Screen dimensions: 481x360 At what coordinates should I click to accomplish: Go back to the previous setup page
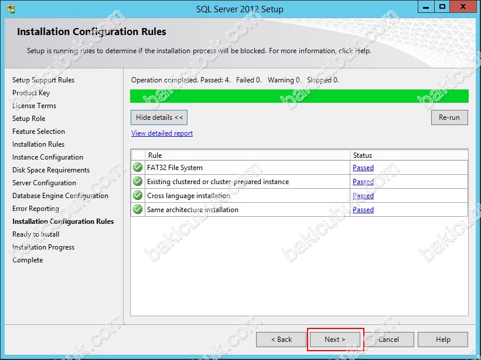point(281,340)
